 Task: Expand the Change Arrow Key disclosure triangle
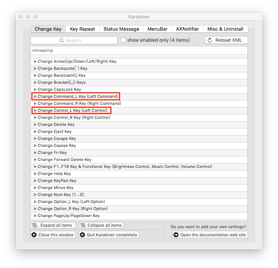pos(35,61)
